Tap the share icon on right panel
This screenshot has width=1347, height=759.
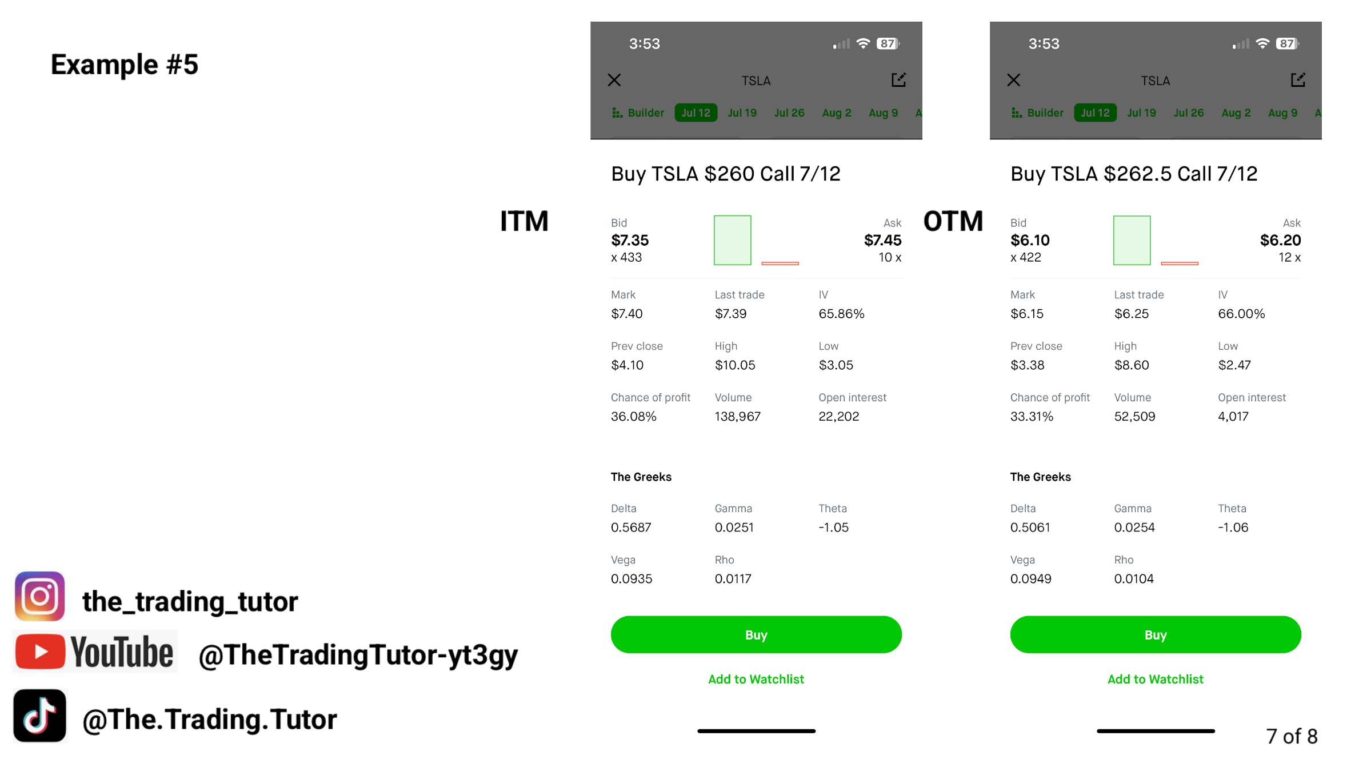pos(1297,80)
